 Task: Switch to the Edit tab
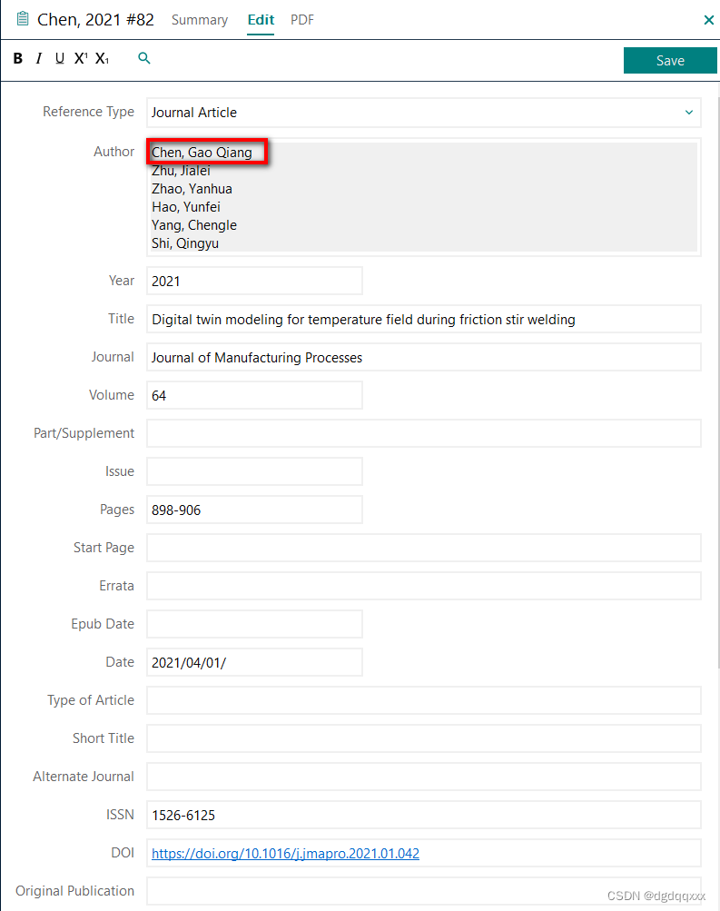click(261, 20)
